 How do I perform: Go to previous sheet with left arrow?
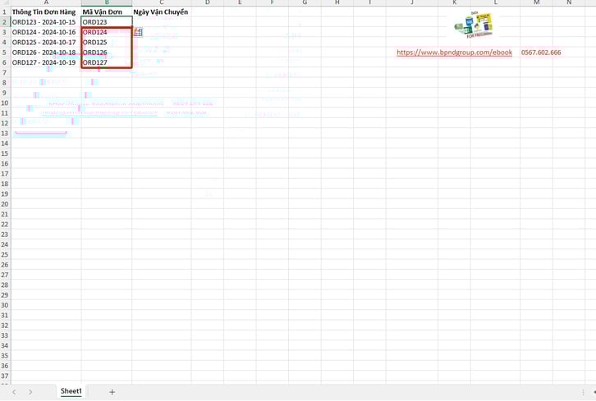tap(15, 392)
